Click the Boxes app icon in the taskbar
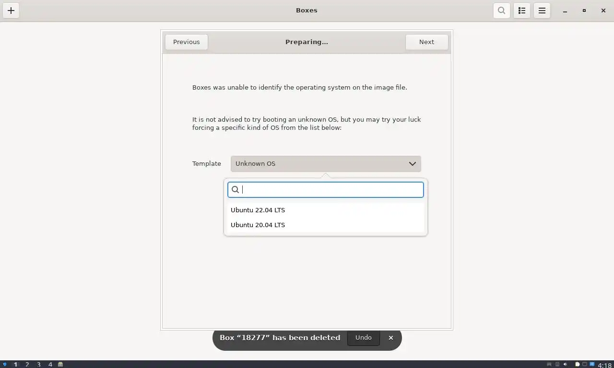 pos(60,365)
